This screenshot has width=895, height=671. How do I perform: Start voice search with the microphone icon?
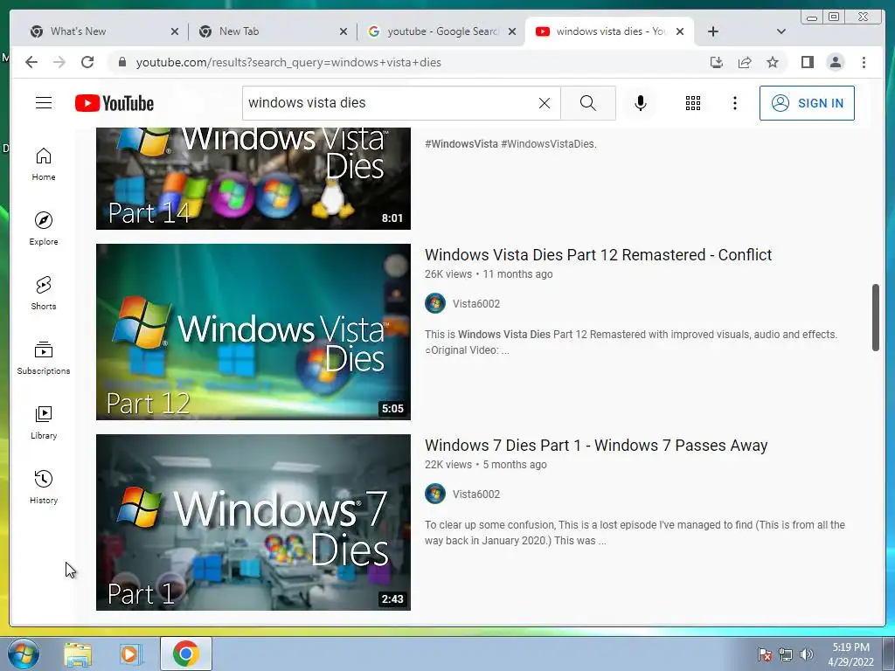(641, 103)
